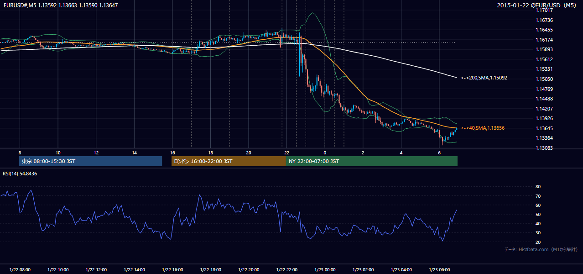The height and width of the screenshot is (274, 583).
Task: Click the 1/23 02:00 time label
Action: (363, 270)
